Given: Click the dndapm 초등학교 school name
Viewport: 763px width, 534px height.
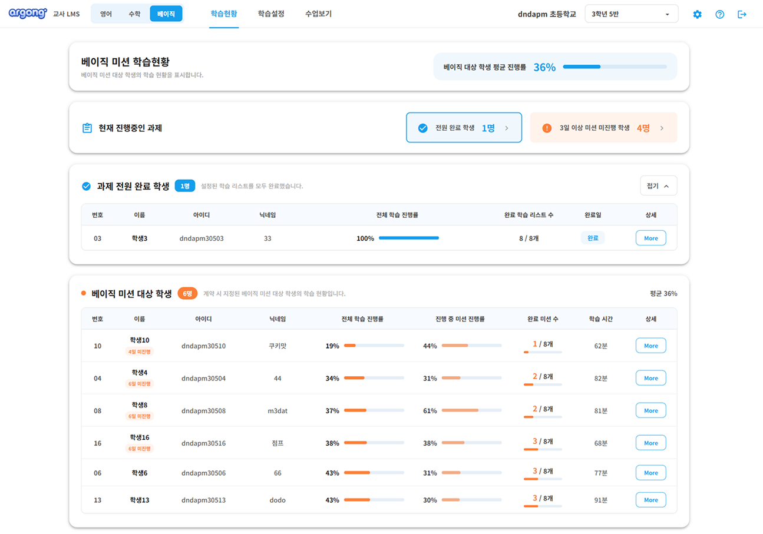Looking at the screenshot, I should pyautogui.click(x=547, y=14).
